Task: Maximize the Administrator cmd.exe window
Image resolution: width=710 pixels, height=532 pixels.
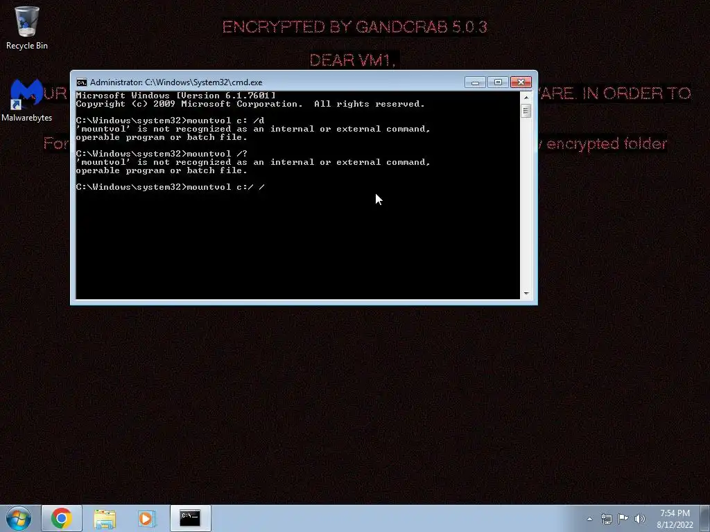Action: [x=498, y=82]
